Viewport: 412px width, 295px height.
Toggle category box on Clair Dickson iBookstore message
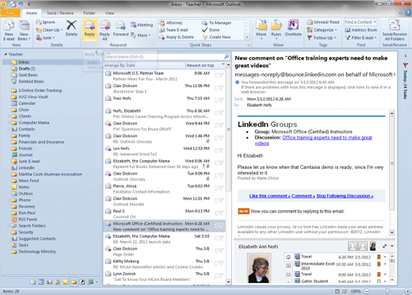pyautogui.click(x=216, y=88)
